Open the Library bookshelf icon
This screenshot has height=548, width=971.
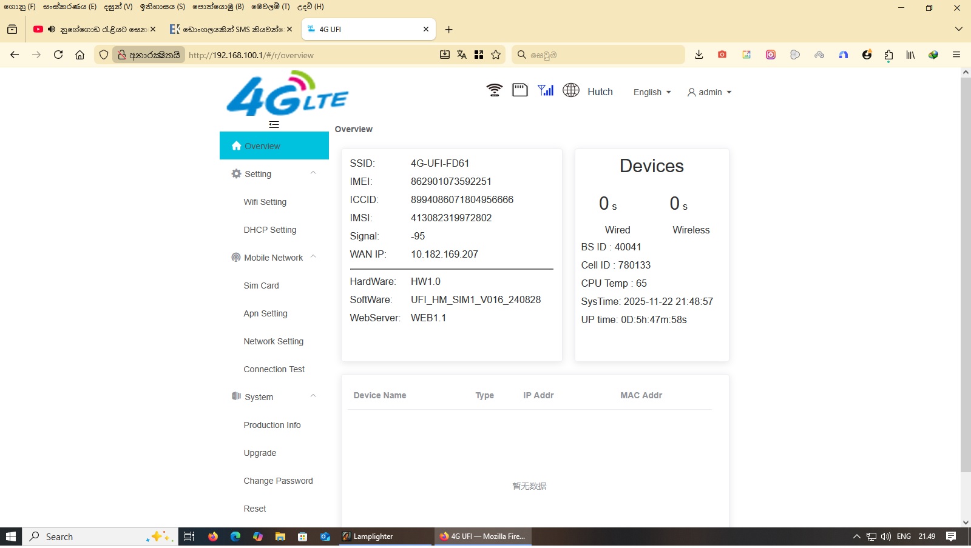[x=910, y=55]
